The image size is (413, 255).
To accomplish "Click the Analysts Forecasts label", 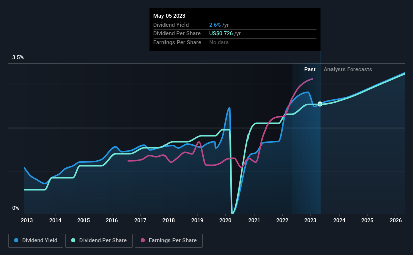I will tap(348, 69).
